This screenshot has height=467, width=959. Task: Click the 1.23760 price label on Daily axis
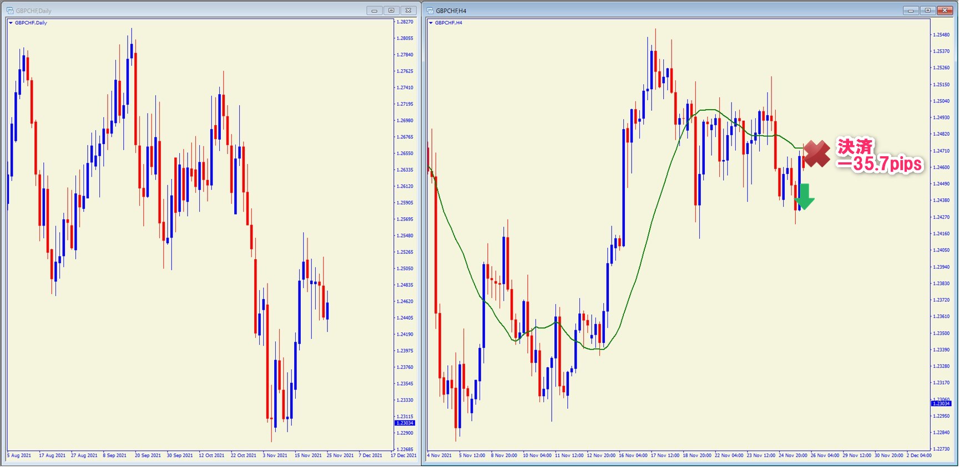coord(405,367)
